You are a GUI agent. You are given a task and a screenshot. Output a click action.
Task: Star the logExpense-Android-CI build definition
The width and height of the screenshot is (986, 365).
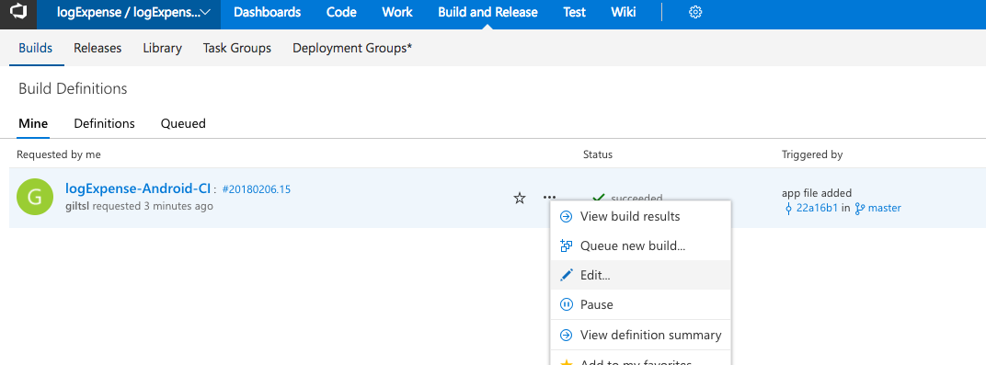[x=520, y=199]
